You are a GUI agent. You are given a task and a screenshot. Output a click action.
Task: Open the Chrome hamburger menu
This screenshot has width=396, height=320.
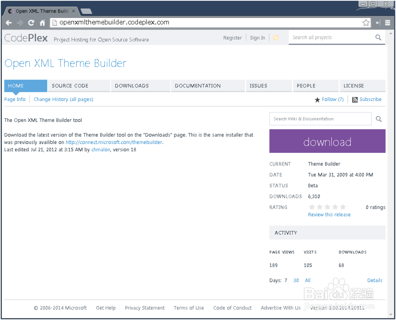click(x=388, y=23)
